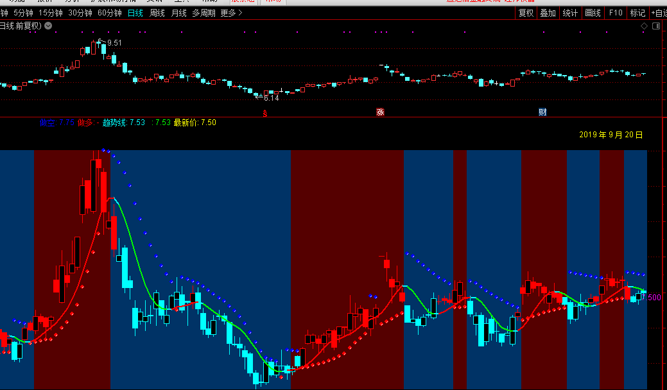
Task: Switch to the 周线 weekly tab
Action: pos(157,13)
